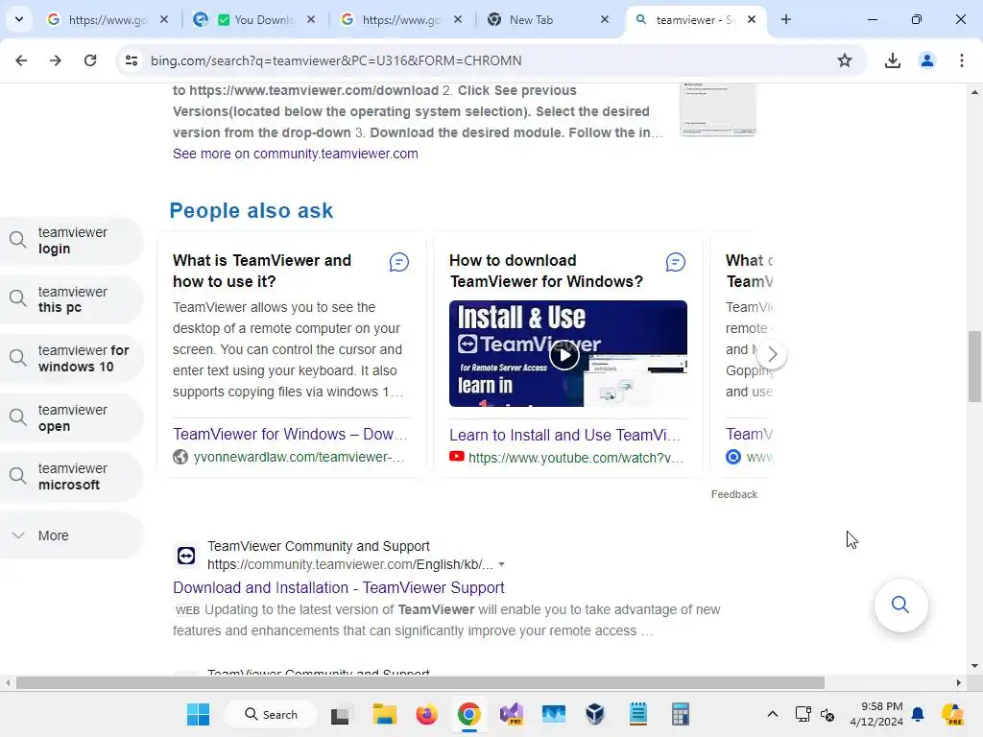Viewport: 983px width, 737px height.
Task: Open Learn to Install and Use TeamVi... link
Action: (x=564, y=435)
